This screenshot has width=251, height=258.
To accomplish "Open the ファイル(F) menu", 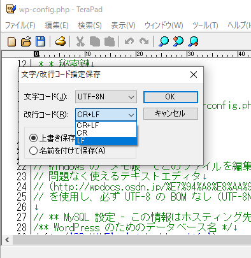I will coord(20,25).
